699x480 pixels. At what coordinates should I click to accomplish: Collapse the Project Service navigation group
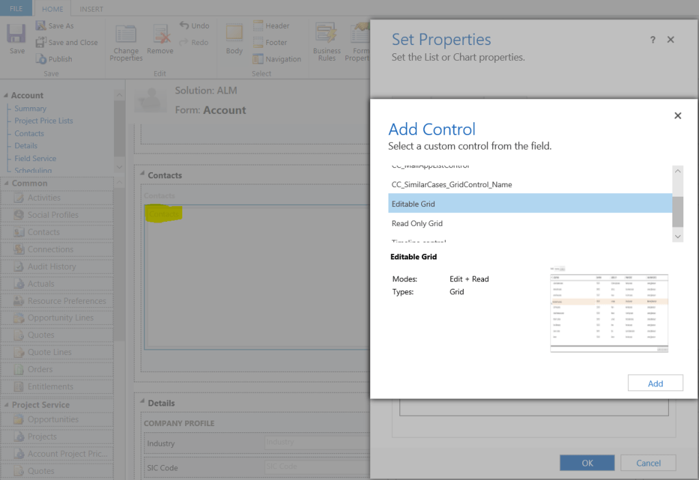click(x=6, y=405)
